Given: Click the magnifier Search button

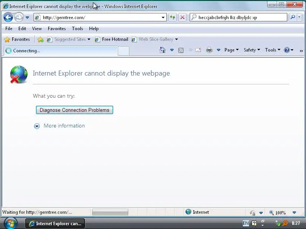Looking at the screenshot, I should [293, 17].
